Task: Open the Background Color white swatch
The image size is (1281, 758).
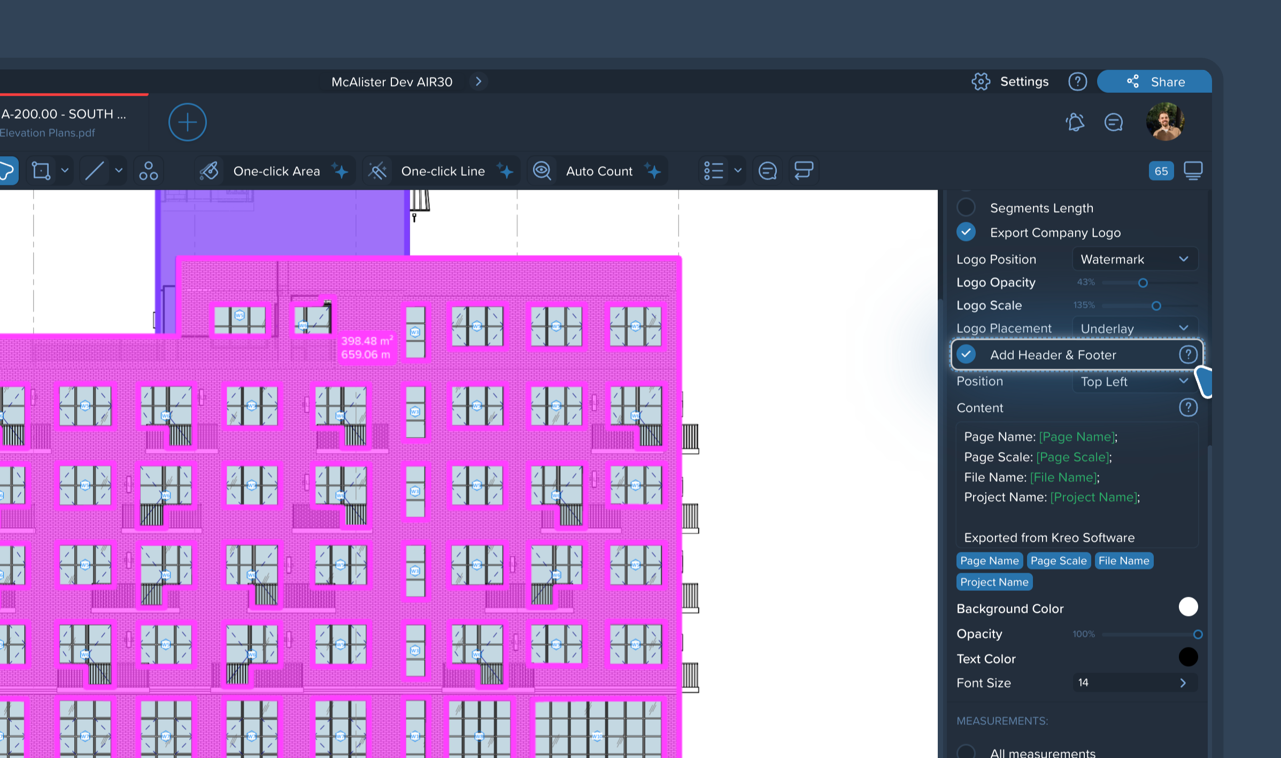Action: (x=1187, y=607)
